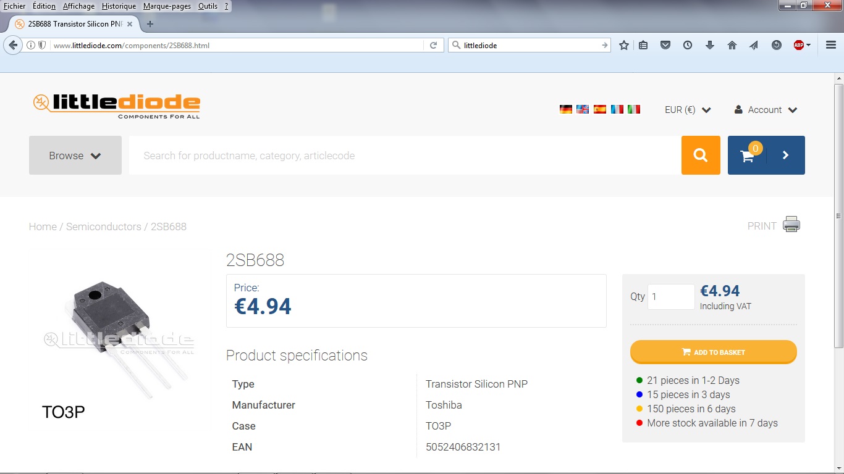
Task: Select the 2SB688 Transistor Silicon tab
Action: (73, 24)
